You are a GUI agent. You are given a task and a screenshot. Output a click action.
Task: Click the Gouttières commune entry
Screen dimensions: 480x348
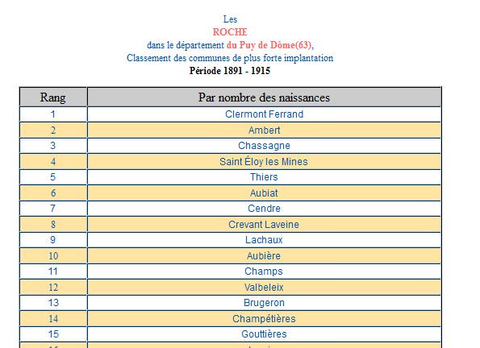pyautogui.click(x=264, y=334)
